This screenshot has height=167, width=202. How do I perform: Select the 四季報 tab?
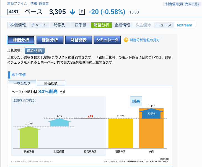click(x=81, y=25)
